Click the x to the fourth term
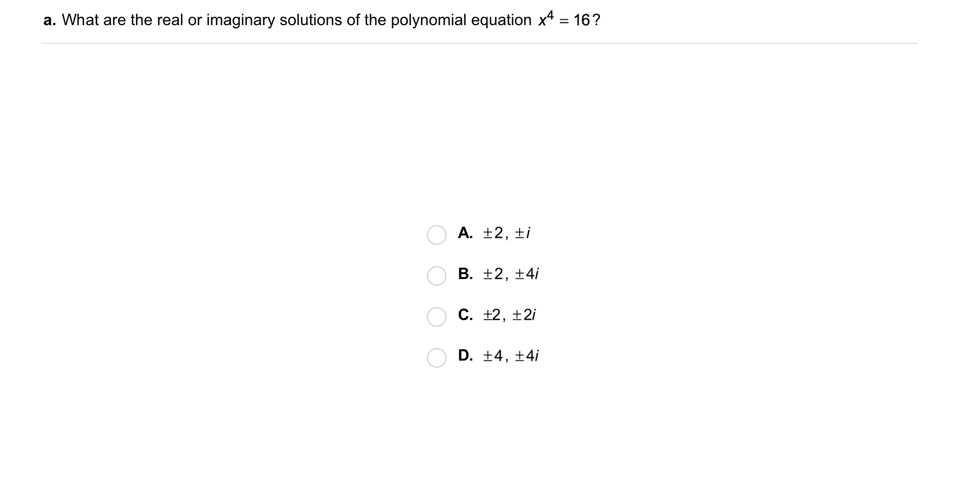 (x=545, y=19)
